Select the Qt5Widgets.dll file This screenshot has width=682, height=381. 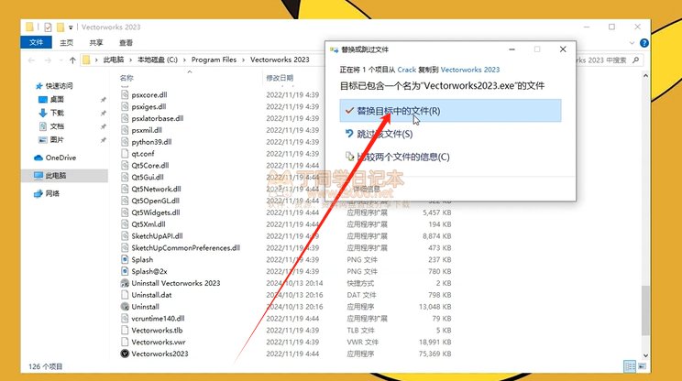coord(156,212)
